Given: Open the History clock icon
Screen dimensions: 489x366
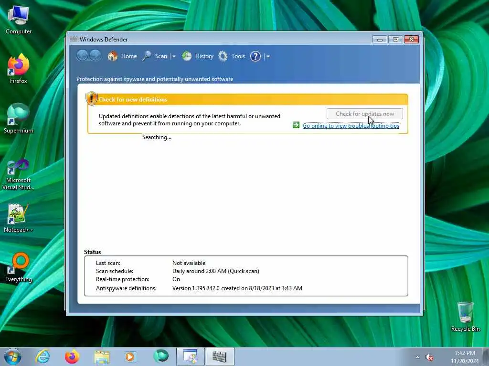Looking at the screenshot, I should (187, 56).
